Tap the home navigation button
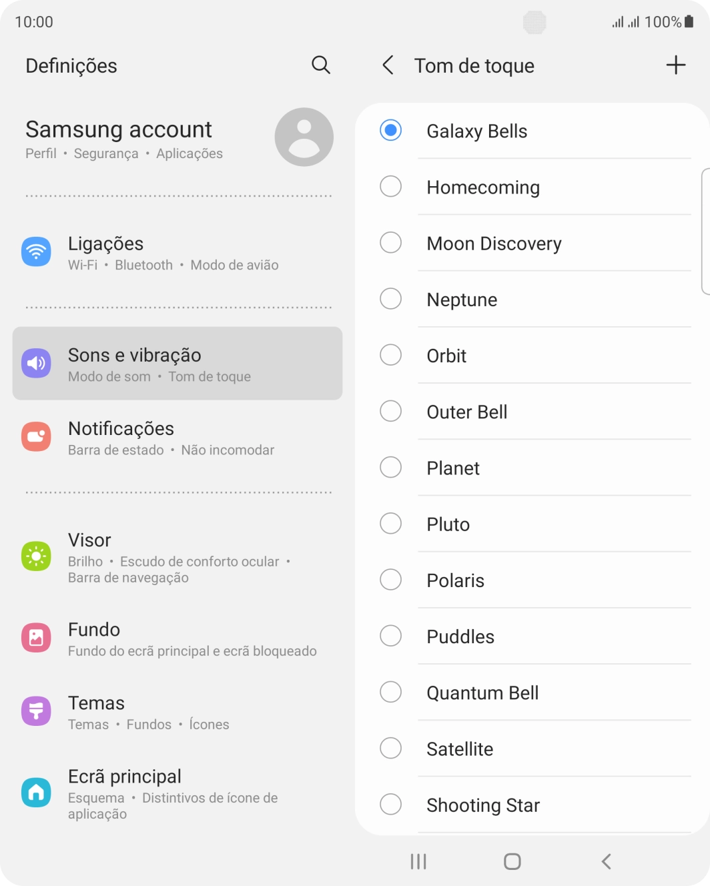 pyautogui.click(x=512, y=861)
